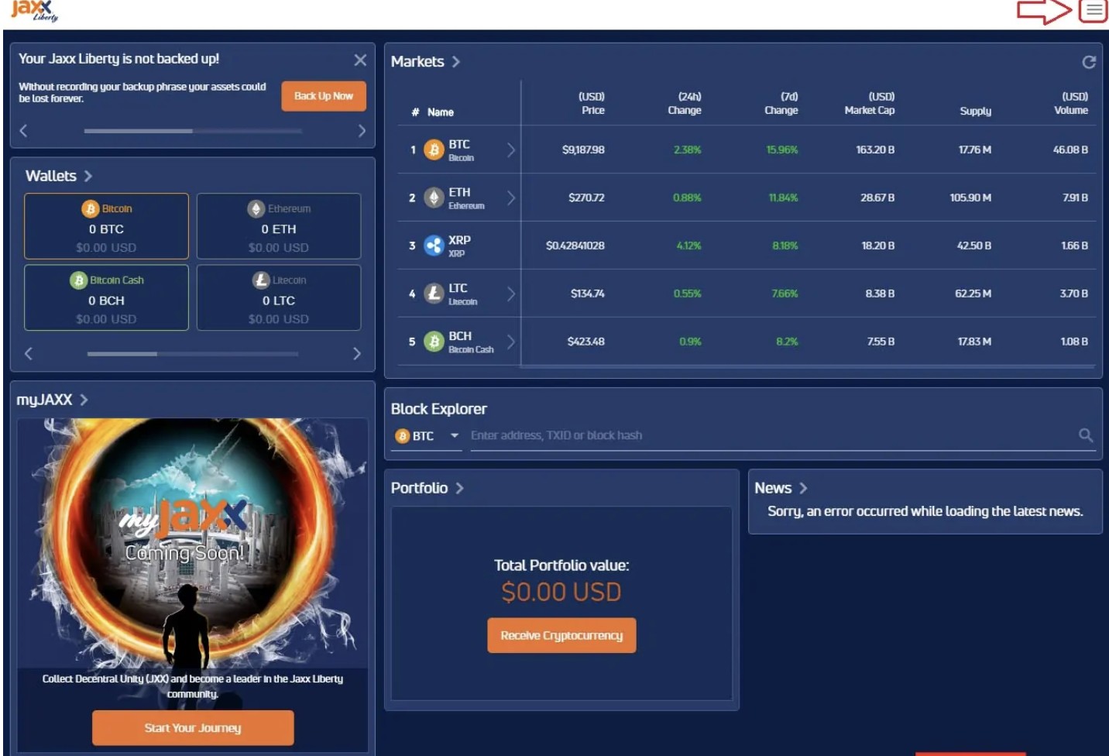Screen dimensions: 1109x756
Task: Select the Bitcoin wallet card
Action: click(106, 226)
